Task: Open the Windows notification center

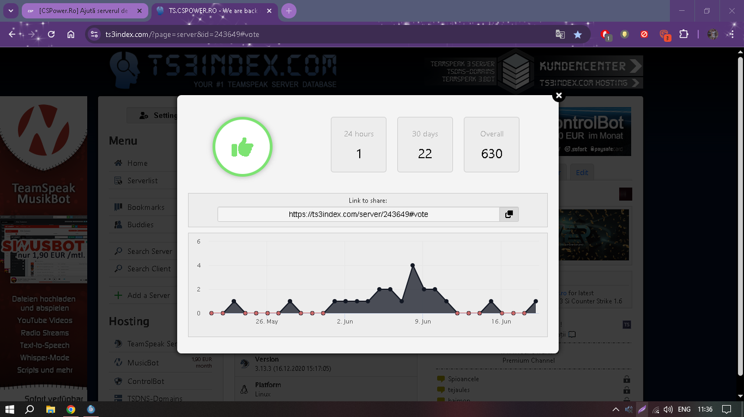Action: pos(726,409)
